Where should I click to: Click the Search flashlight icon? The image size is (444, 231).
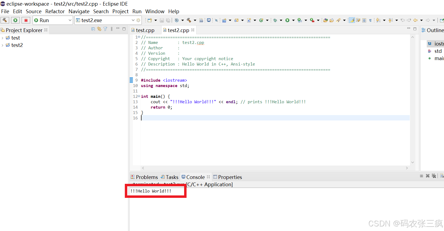click(338, 20)
